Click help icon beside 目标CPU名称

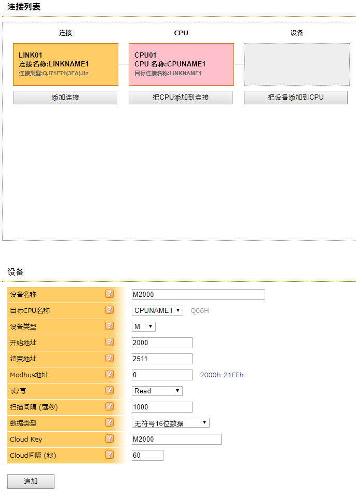[109, 310]
